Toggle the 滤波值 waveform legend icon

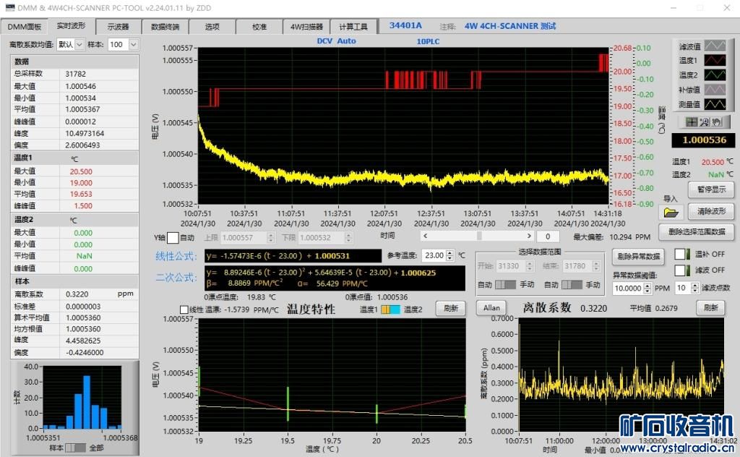pyautogui.click(x=715, y=46)
